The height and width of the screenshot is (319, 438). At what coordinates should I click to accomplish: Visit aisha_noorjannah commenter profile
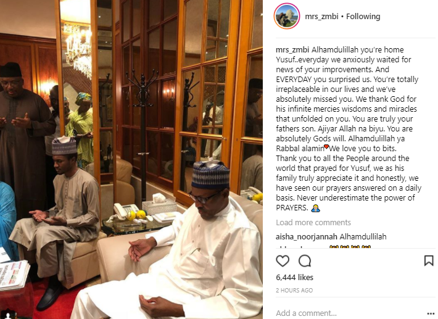tap(307, 236)
